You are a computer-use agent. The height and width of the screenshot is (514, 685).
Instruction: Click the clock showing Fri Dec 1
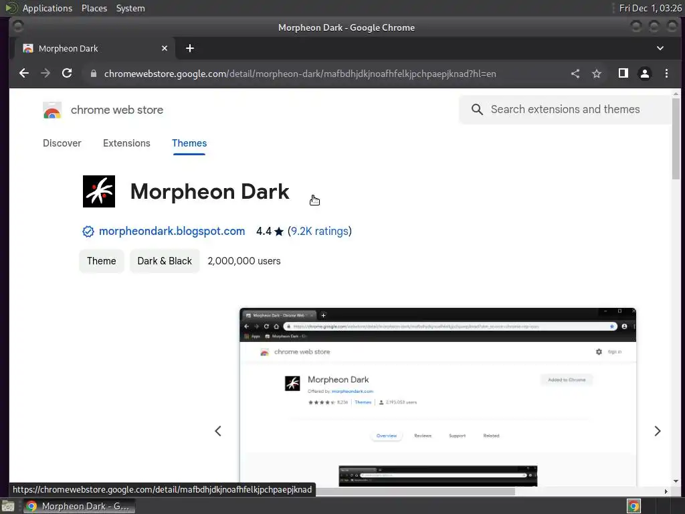[650, 8]
